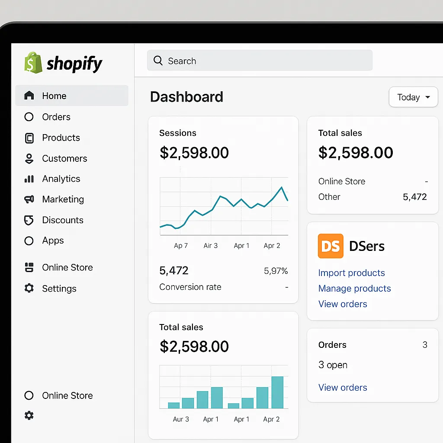Click the Conversion rate label
The height and width of the screenshot is (443, 443).
point(190,287)
